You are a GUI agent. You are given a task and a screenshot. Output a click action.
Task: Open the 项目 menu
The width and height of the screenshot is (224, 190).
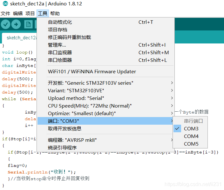[x=30, y=14]
